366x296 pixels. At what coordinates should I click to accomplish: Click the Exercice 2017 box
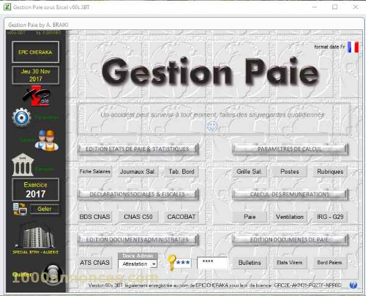[35, 190]
